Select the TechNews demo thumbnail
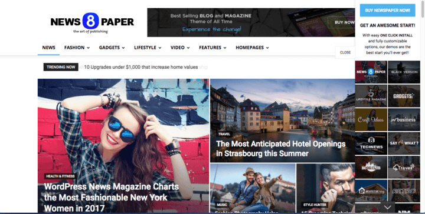Viewport: 425px width, 214px height. point(371,143)
